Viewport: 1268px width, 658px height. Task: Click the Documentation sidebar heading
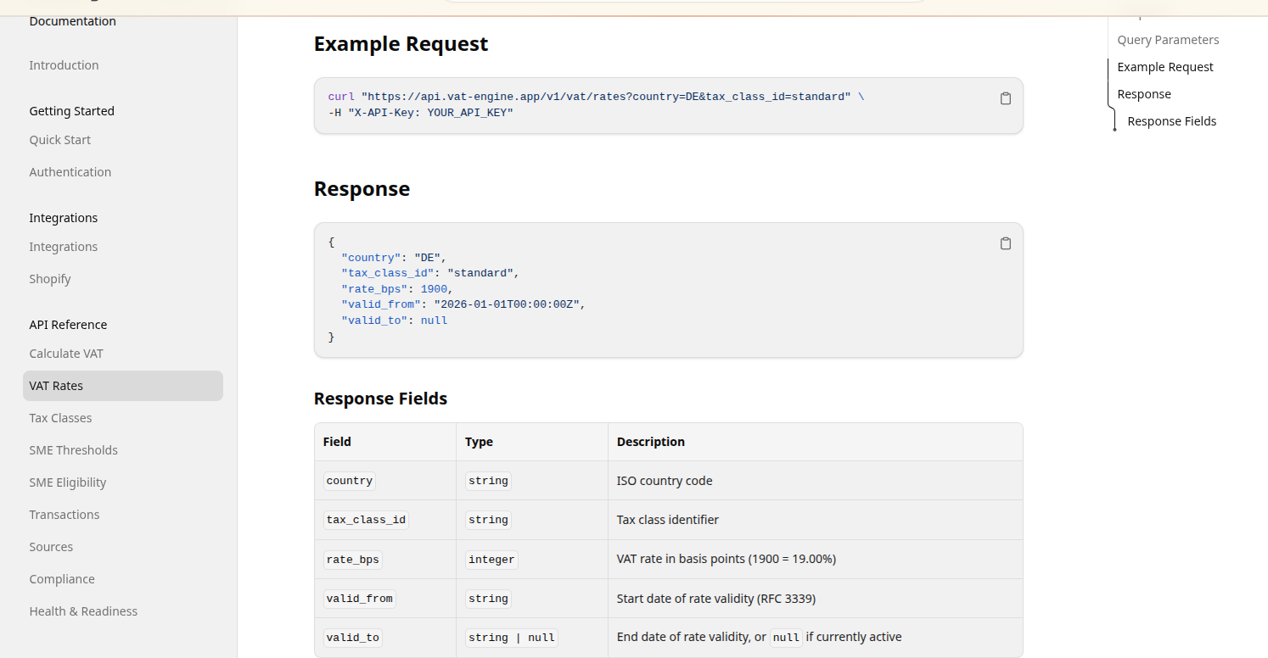click(x=73, y=21)
